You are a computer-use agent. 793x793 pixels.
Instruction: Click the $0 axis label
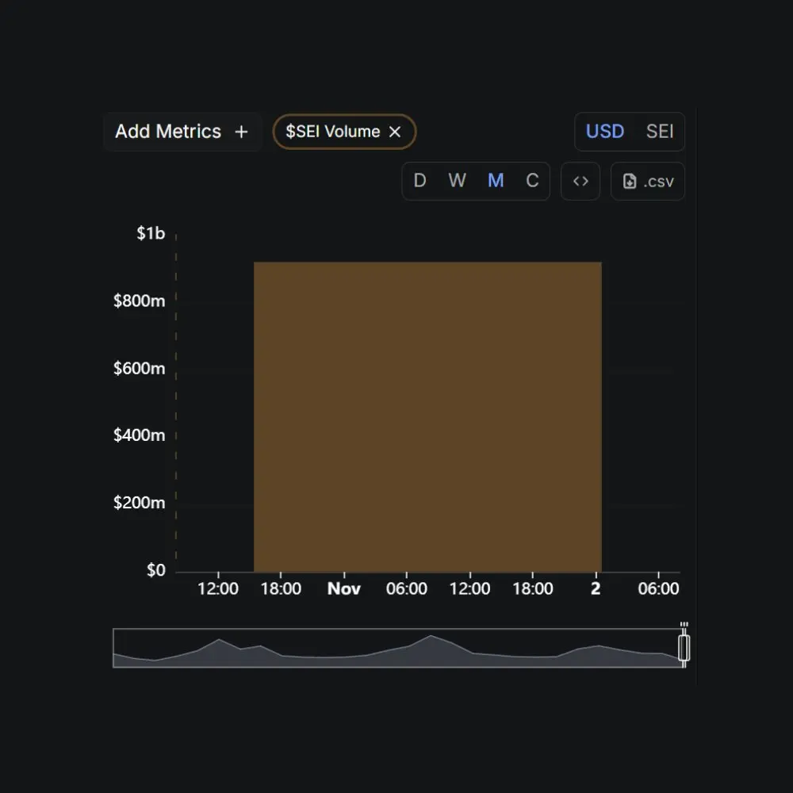pyautogui.click(x=155, y=570)
